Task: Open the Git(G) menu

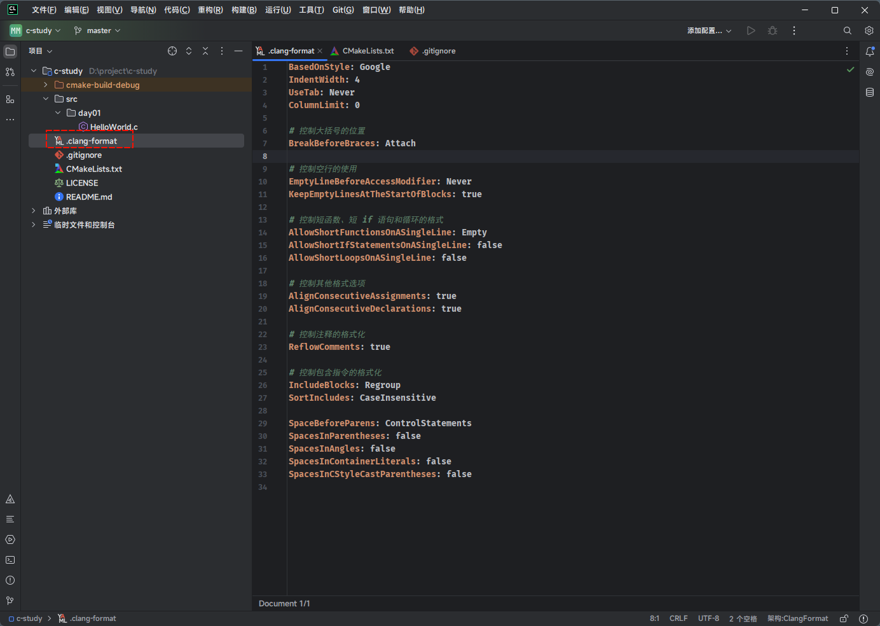Action: tap(343, 10)
